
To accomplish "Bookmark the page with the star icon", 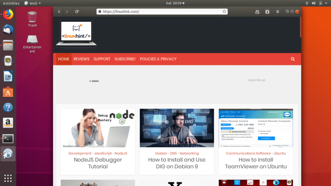I will (224, 11).
